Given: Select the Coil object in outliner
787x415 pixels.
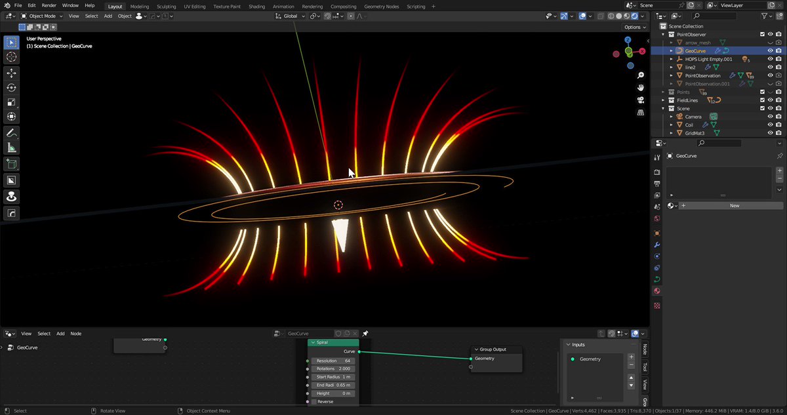Looking at the screenshot, I should pos(689,125).
